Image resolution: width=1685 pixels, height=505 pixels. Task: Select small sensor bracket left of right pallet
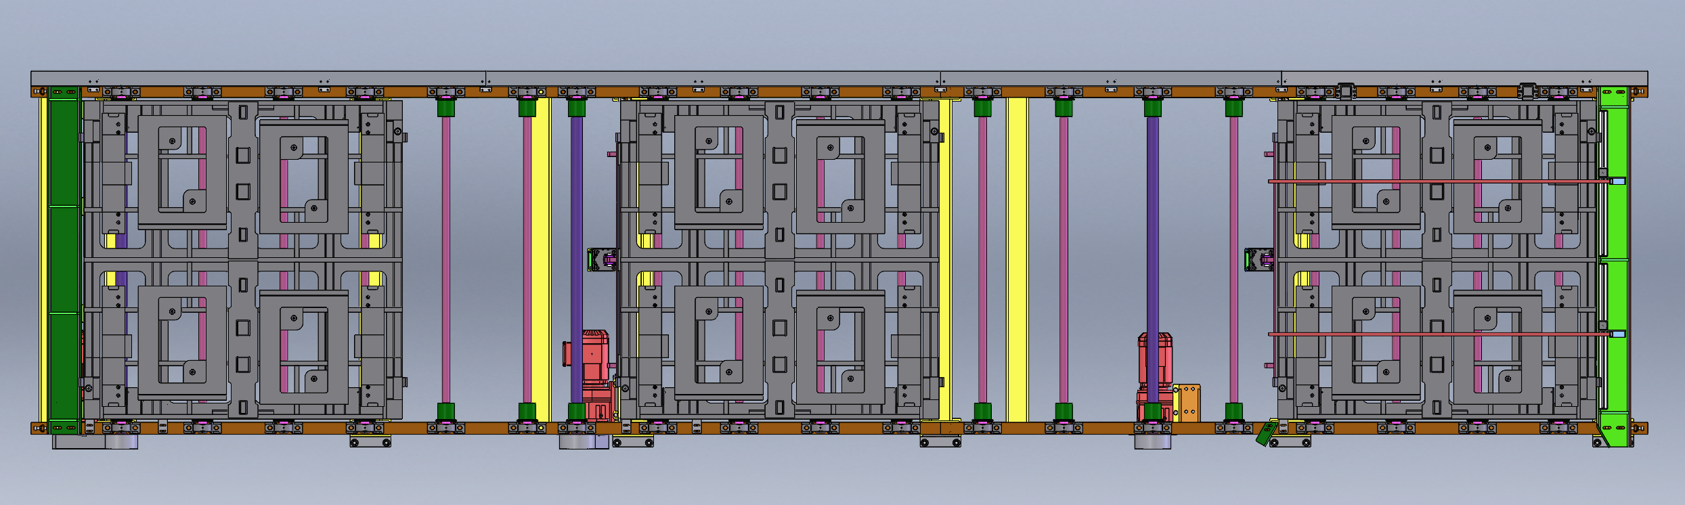1259,260
